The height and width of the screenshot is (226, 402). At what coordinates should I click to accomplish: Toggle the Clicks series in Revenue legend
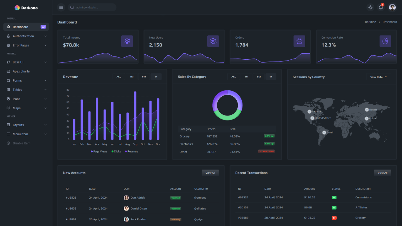tap(116, 151)
